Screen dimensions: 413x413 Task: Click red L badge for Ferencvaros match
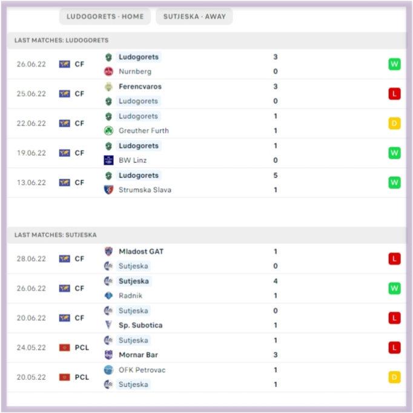tap(394, 93)
